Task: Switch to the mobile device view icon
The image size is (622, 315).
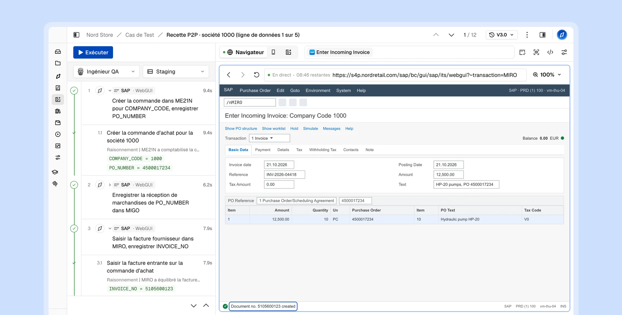Action: [x=273, y=52]
